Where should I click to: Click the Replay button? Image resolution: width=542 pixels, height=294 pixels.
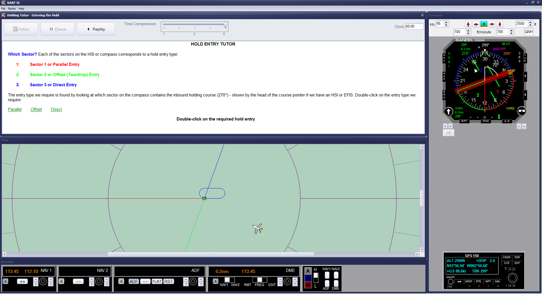tap(96, 29)
